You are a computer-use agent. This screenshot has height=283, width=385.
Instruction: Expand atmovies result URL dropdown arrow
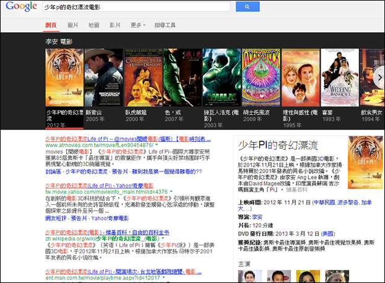[157, 145]
